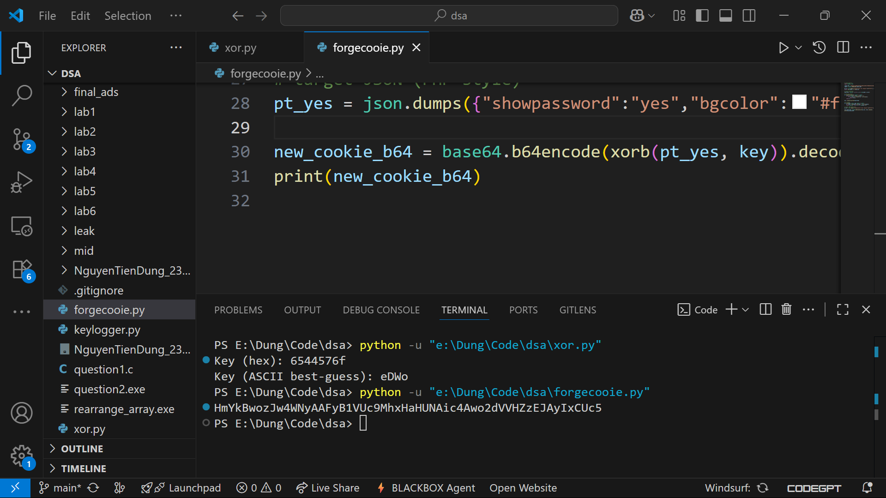This screenshot has height=498, width=886.
Task: Click the dsa command center search box
Action: click(449, 16)
